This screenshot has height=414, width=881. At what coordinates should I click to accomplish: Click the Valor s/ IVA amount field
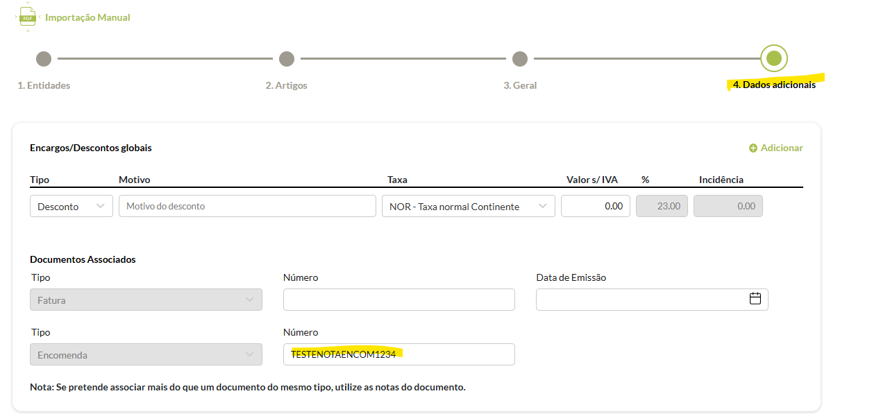click(x=595, y=206)
